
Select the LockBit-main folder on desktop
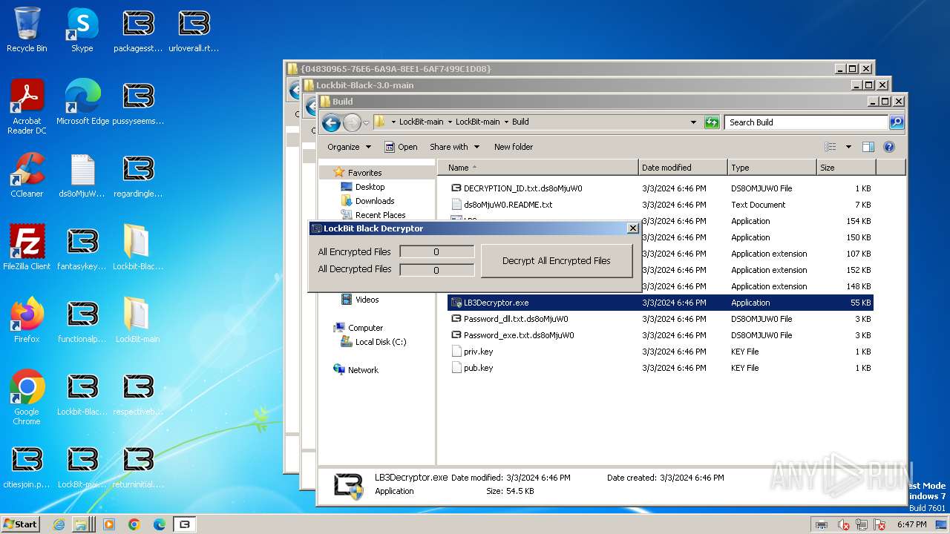(x=138, y=320)
